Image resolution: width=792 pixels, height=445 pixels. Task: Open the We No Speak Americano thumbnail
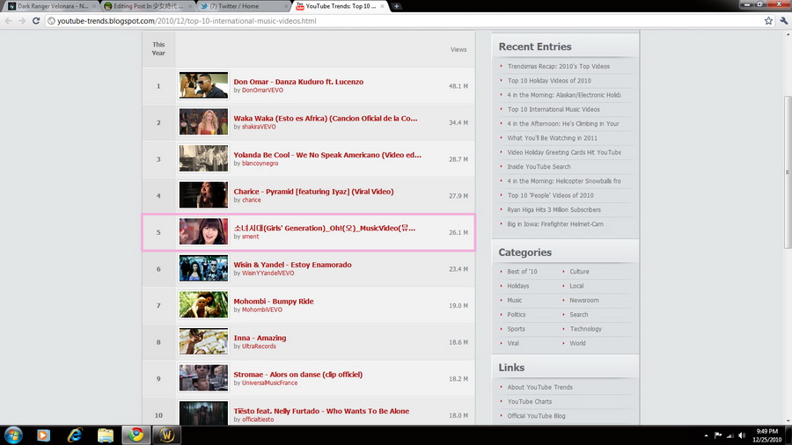point(203,158)
